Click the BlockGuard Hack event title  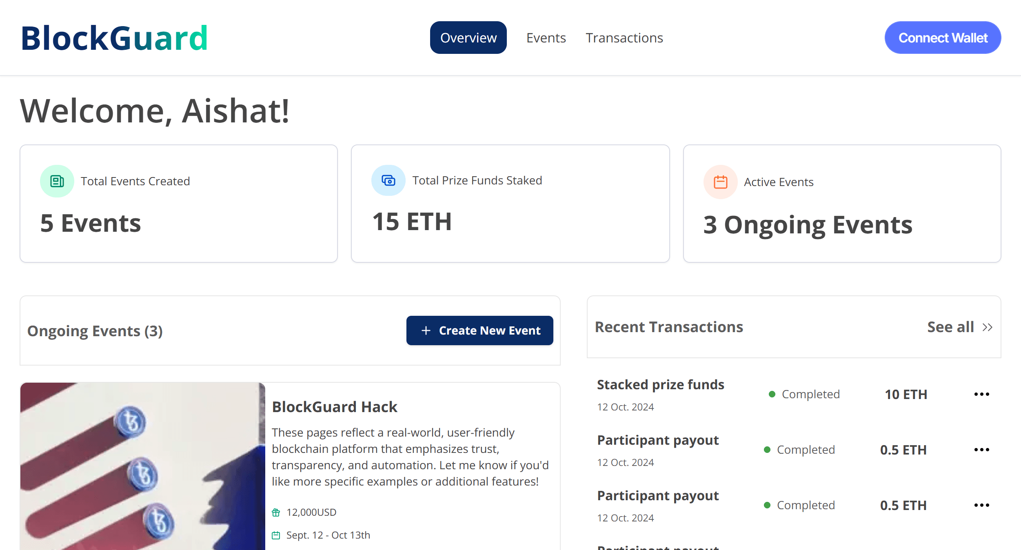click(x=335, y=407)
